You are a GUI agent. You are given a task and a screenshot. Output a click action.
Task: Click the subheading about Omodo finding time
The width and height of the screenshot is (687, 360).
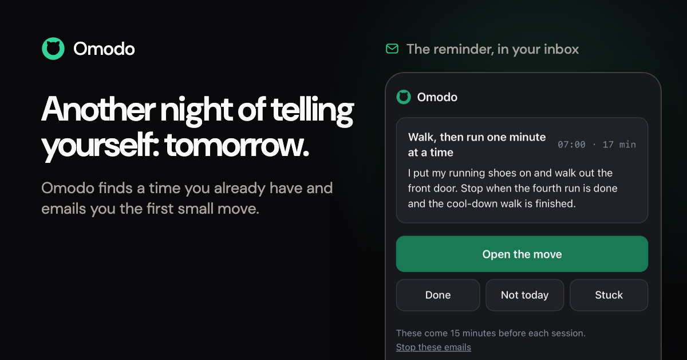187,198
